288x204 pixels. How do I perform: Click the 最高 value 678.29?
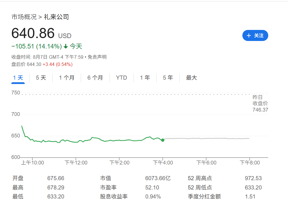tap(56, 187)
